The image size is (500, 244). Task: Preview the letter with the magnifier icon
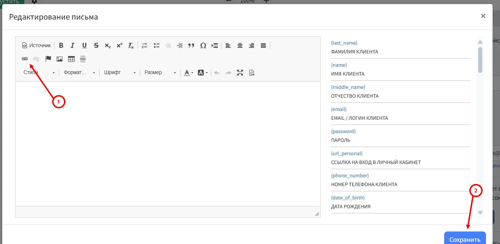252,73
